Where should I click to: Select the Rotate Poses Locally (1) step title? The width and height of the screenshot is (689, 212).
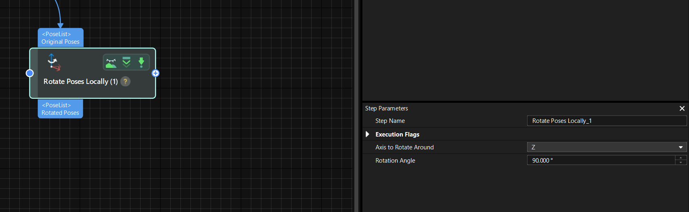[x=81, y=82]
